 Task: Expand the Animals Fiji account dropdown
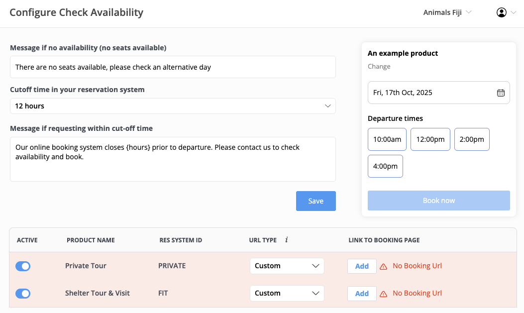(447, 12)
